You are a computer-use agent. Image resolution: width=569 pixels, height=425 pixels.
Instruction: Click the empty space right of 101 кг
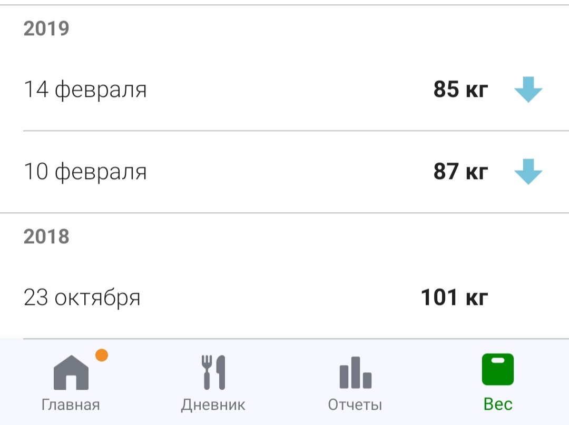click(528, 298)
